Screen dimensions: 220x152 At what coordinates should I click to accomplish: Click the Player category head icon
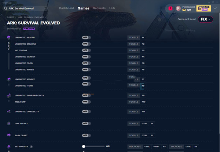click(9, 38)
